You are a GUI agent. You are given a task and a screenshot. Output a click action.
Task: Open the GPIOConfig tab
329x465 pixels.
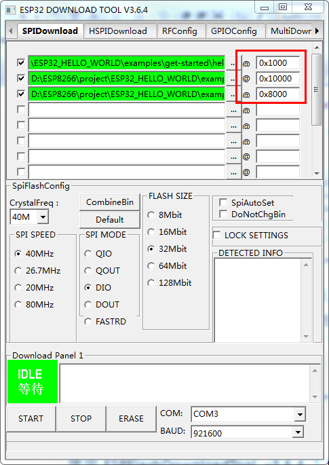[234, 31]
